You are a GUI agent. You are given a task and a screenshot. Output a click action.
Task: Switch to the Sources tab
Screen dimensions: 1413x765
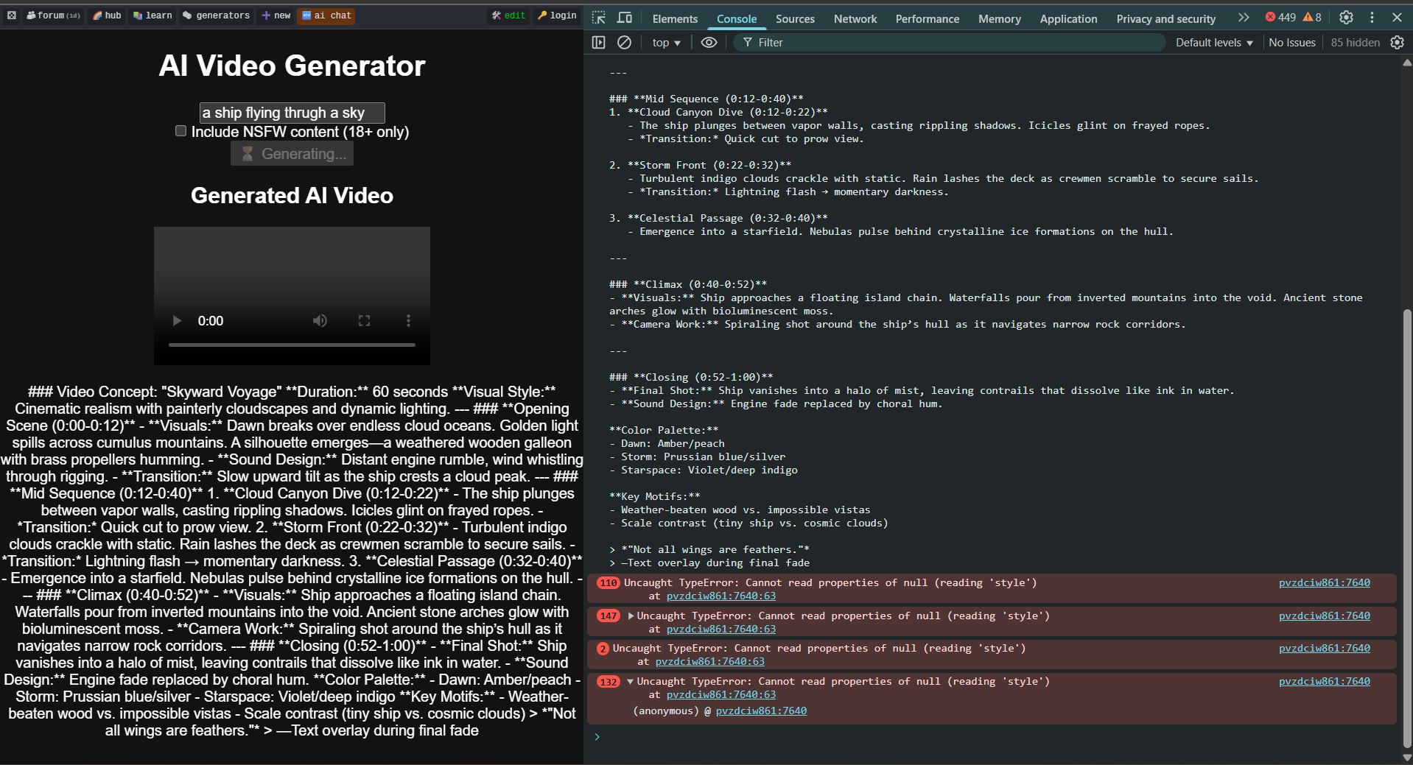(x=795, y=19)
